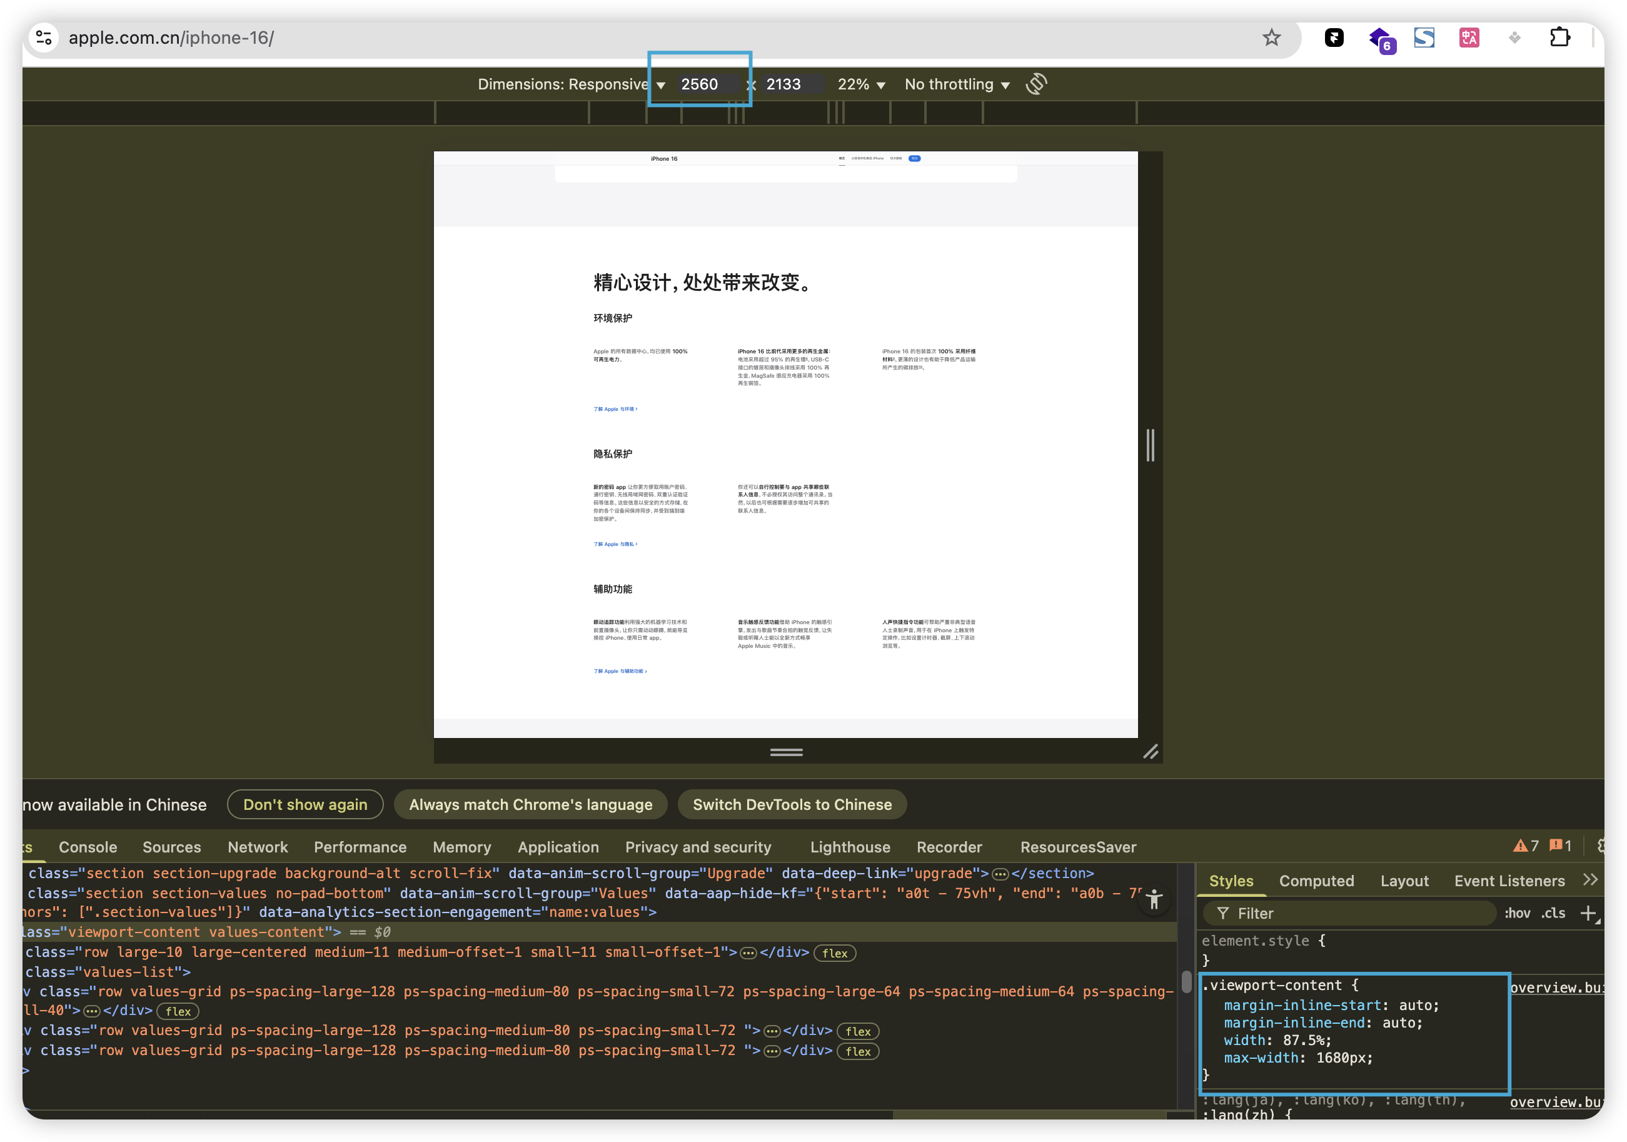Open the 22% zoom dropdown
This screenshot has width=1627, height=1142.
coord(861,84)
